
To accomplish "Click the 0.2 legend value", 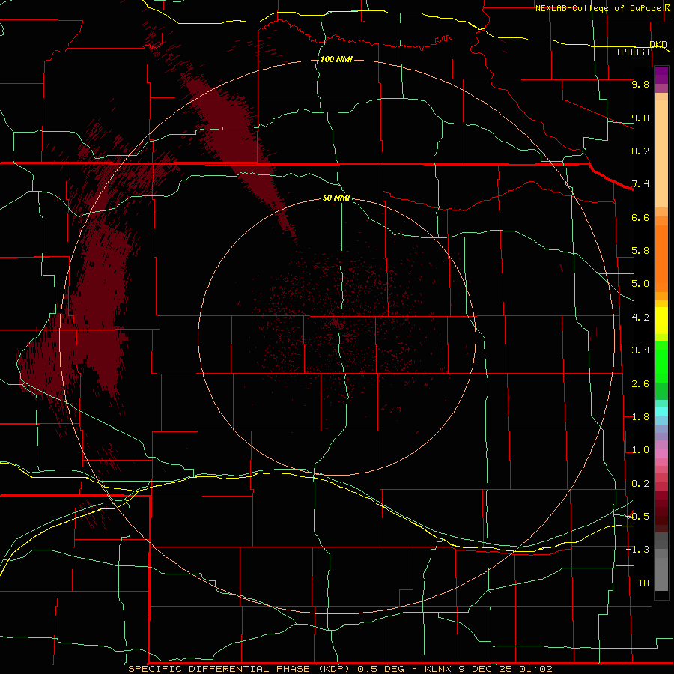I will pyautogui.click(x=640, y=484).
